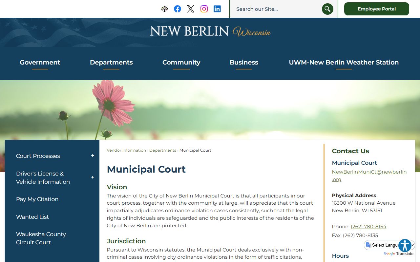This screenshot has width=420, height=262.
Task: Click the green search magnifier button
Action: pyautogui.click(x=327, y=9)
